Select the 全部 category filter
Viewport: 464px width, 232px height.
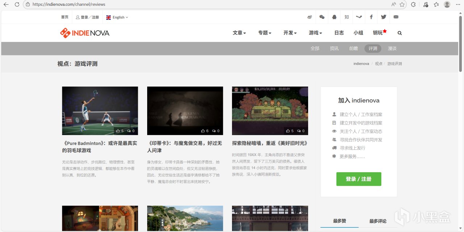pos(315,48)
